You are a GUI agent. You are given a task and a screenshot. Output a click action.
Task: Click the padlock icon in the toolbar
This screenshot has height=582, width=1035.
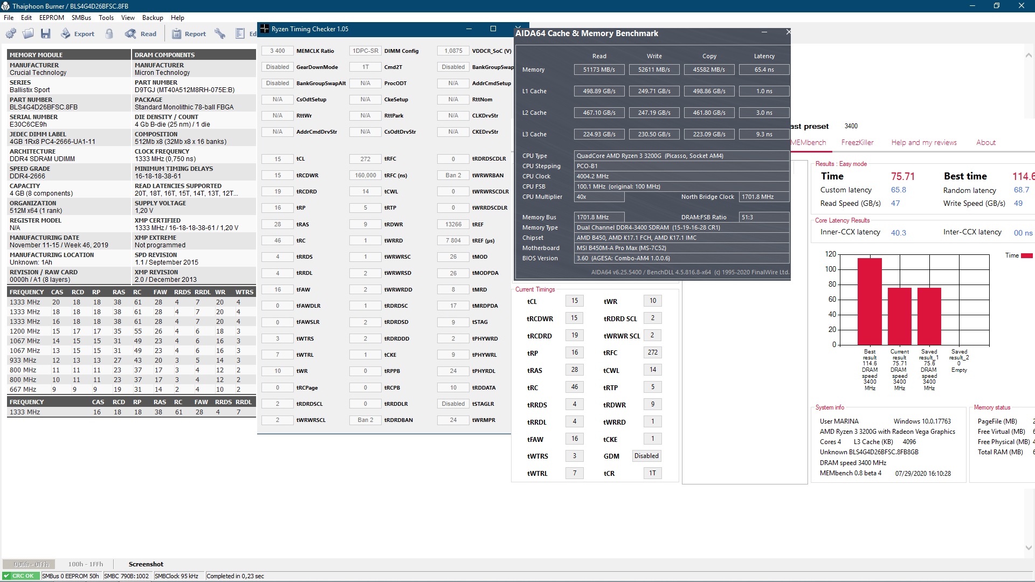click(109, 34)
